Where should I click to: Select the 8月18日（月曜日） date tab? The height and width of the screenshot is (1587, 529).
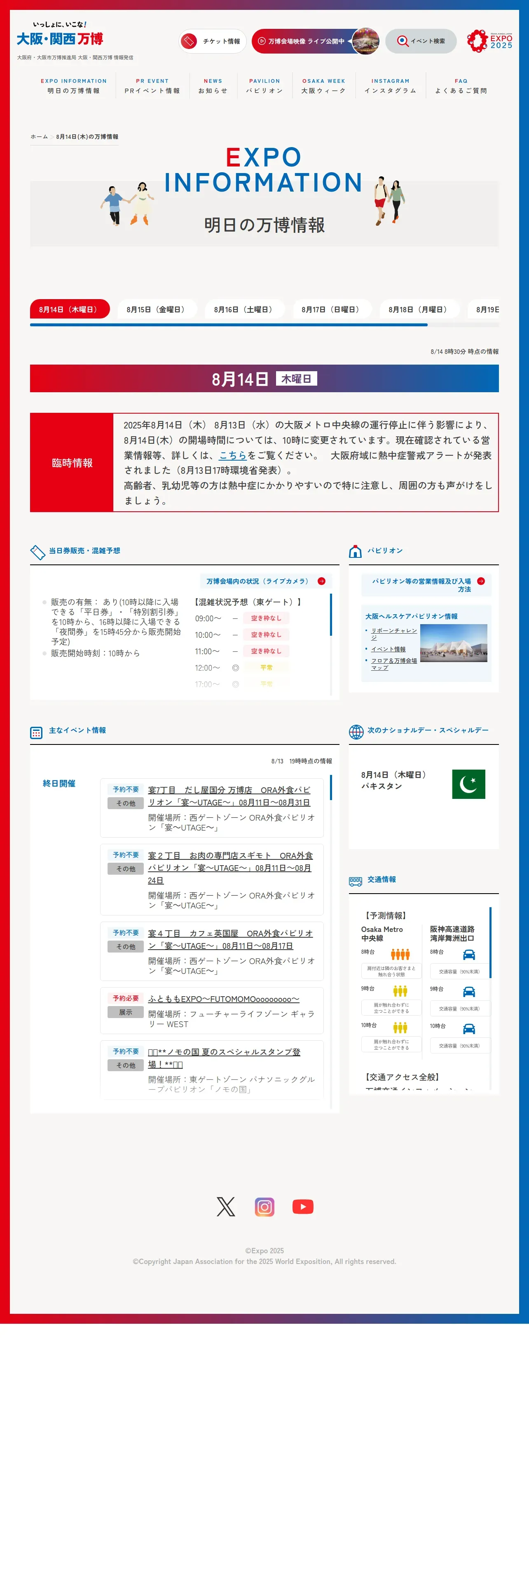[x=419, y=309]
